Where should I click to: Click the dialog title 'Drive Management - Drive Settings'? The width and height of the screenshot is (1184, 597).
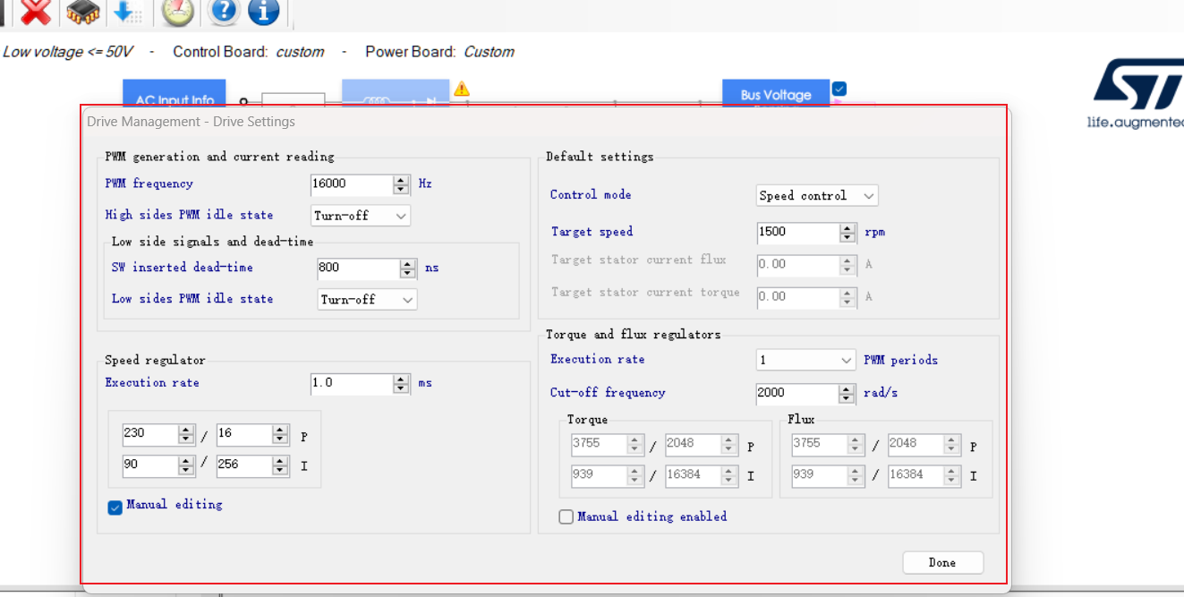pyautogui.click(x=191, y=122)
